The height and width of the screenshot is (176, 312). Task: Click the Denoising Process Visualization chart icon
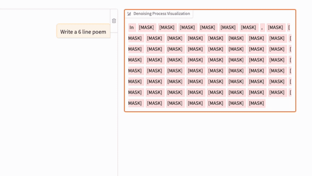pos(129,14)
